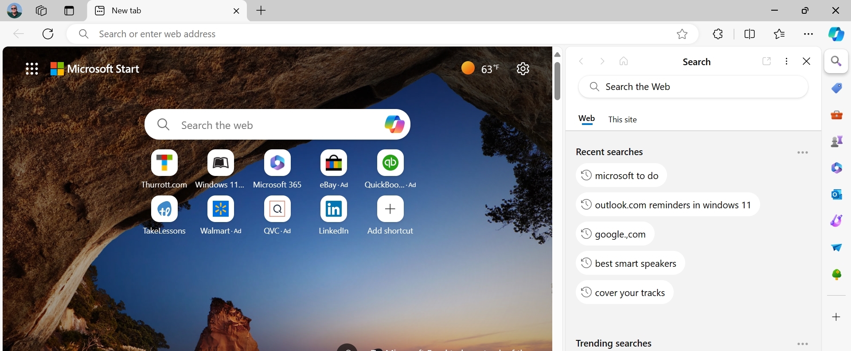Toggle the Search sidebar pane

(836, 61)
